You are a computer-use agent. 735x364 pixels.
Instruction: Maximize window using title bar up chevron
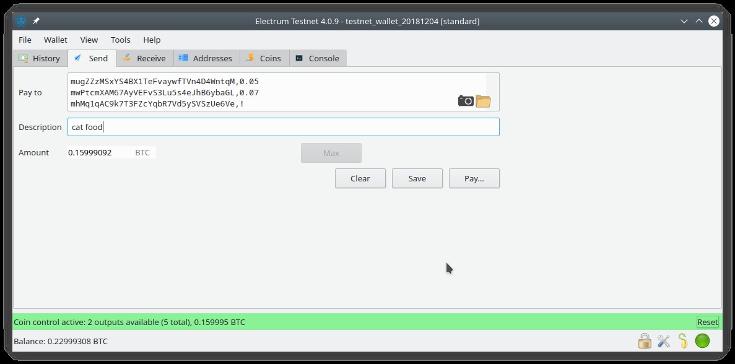(x=699, y=21)
